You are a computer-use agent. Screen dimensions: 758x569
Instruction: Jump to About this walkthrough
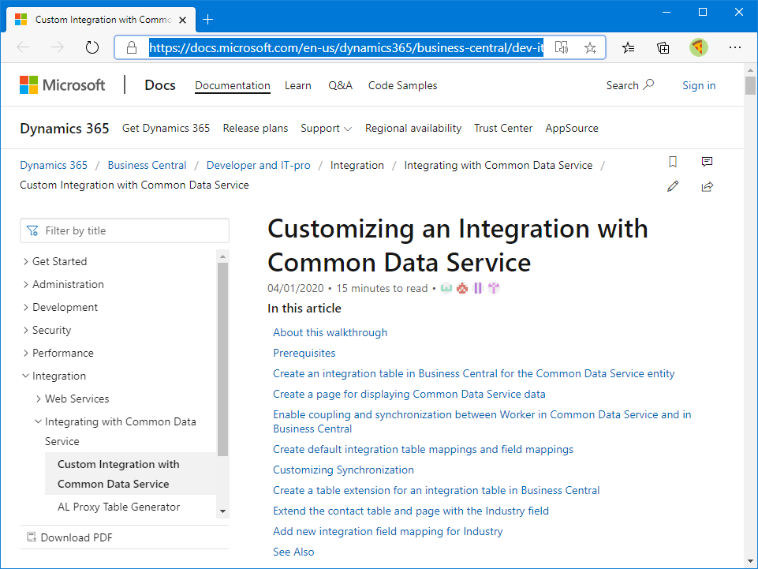330,332
